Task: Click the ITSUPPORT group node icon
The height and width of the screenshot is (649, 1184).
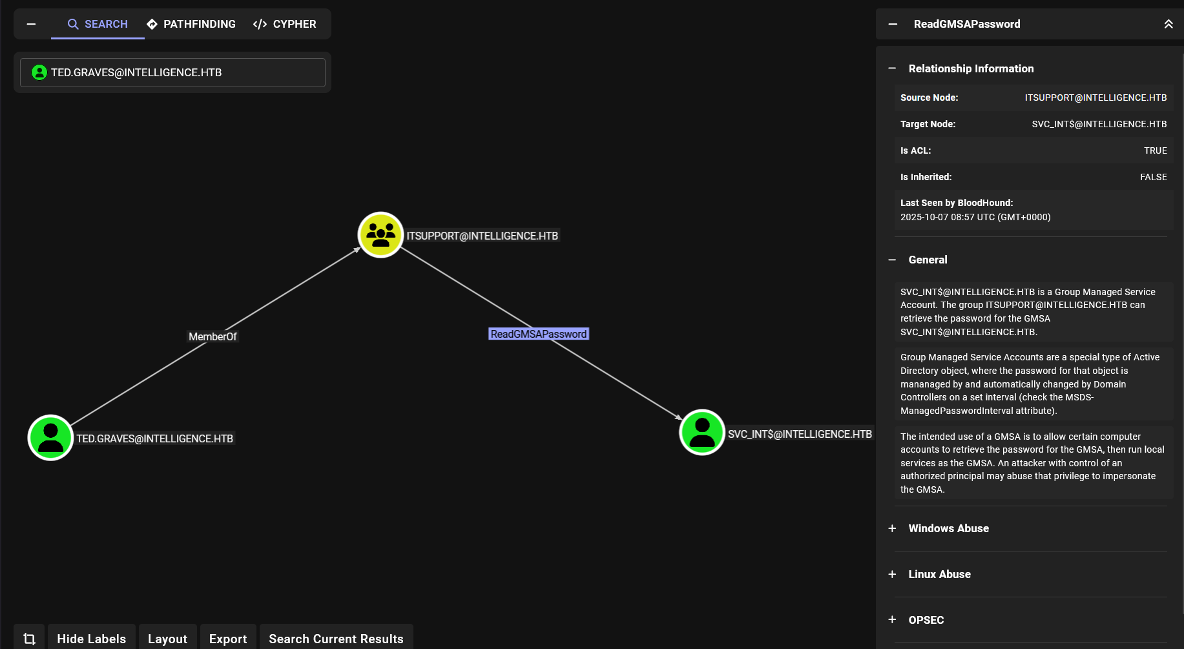Action: (x=380, y=235)
